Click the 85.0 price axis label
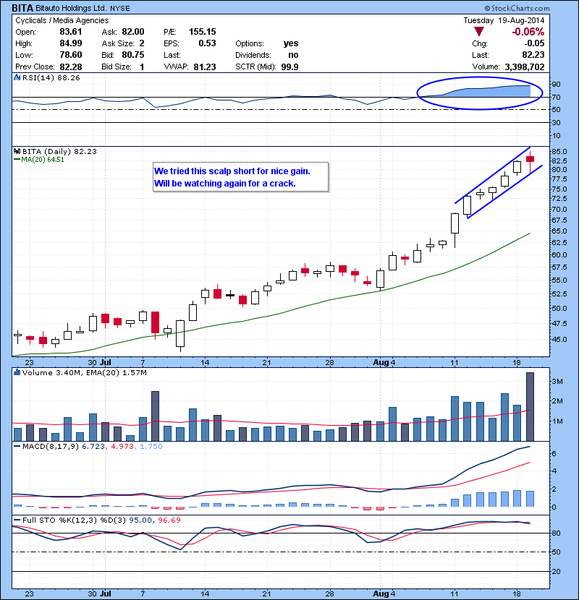The width and height of the screenshot is (579, 600). (x=559, y=151)
